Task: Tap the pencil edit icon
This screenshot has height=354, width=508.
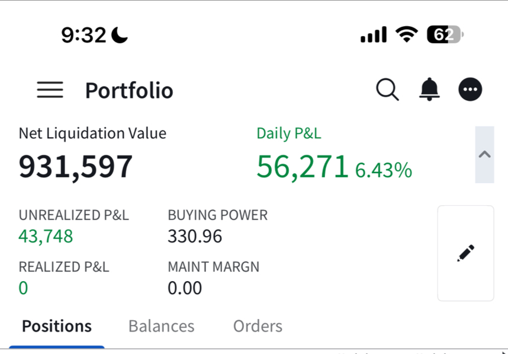Action: [465, 253]
